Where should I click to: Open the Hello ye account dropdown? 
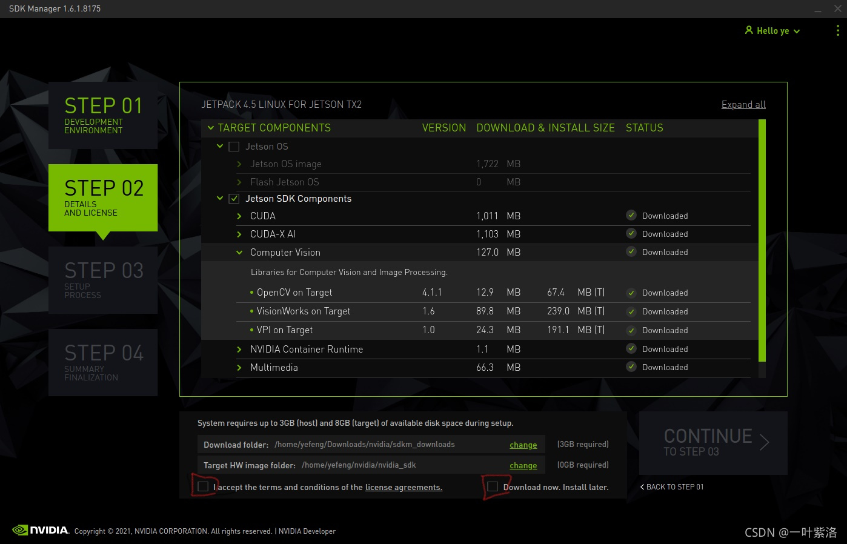772,30
